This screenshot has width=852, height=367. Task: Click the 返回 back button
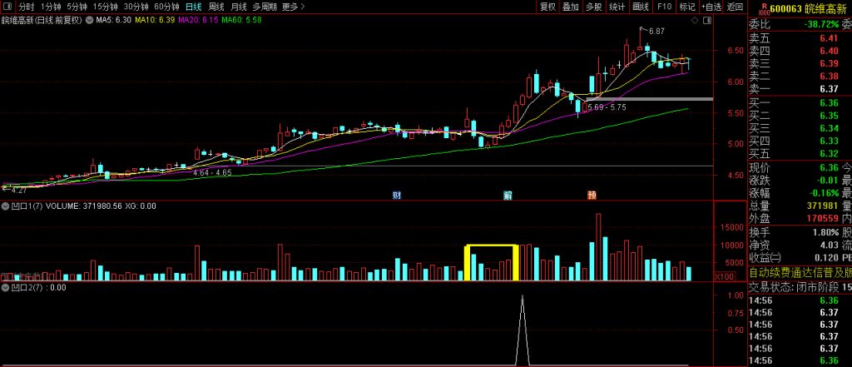point(735,7)
